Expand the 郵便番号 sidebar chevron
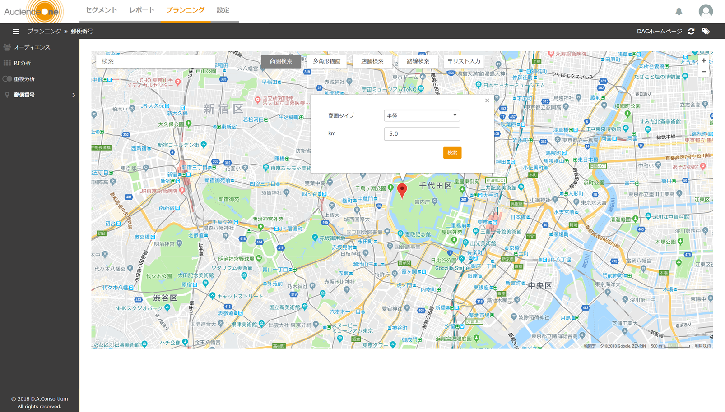Screen dimensions: 725x412 pyautogui.click(x=73, y=95)
